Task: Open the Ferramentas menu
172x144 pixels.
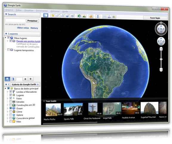Action: click(42, 11)
